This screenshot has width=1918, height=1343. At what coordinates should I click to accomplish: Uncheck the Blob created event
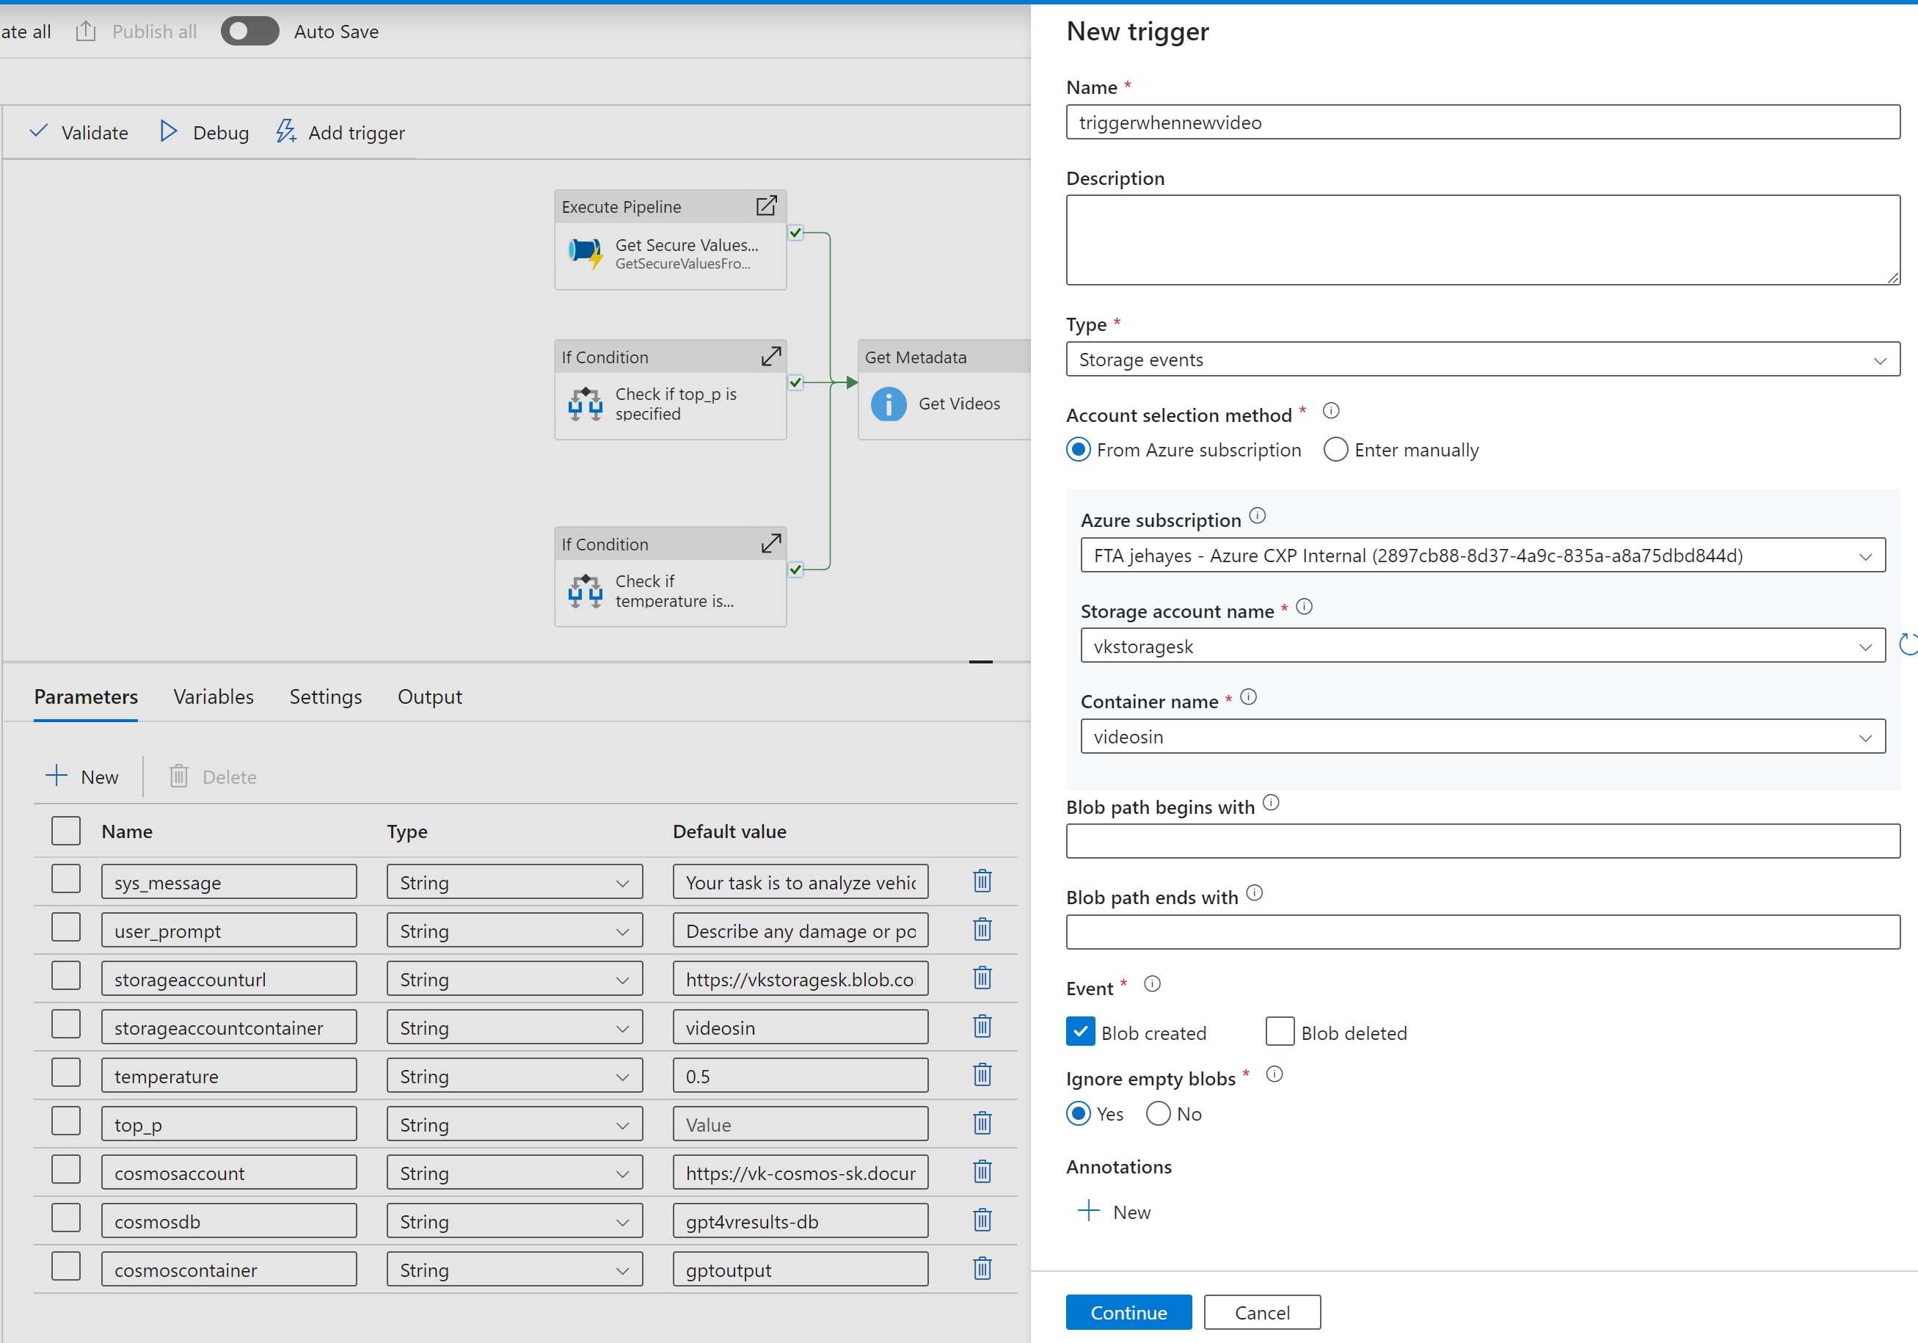point(1080,1031)
